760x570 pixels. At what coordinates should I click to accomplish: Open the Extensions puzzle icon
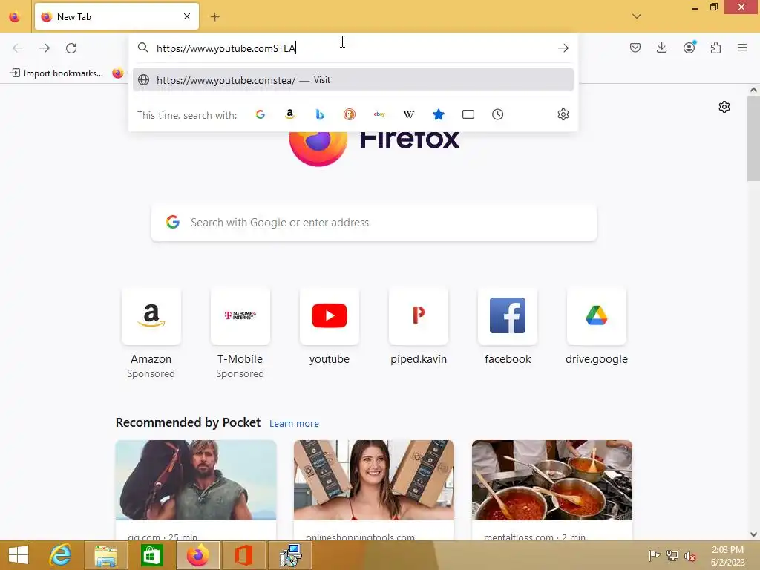pyautogui.click(x=715, y=47)
